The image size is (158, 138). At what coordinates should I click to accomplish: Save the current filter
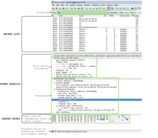point(132,13)
